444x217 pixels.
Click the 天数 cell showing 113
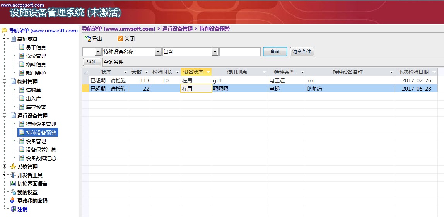click(x=139, y=80)
